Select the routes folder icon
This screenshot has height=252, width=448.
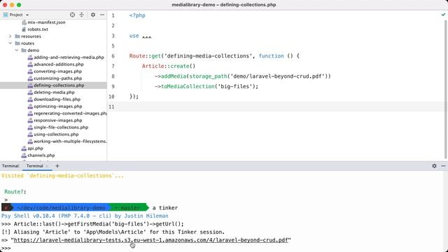pos(17,43)
